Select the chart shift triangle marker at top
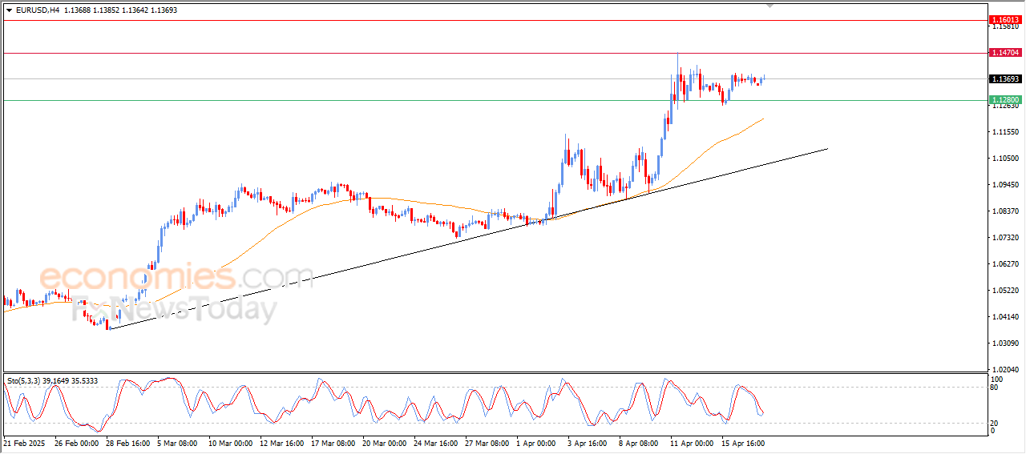Viewport: 1026px width, 454px height. (x=770, y=6)
